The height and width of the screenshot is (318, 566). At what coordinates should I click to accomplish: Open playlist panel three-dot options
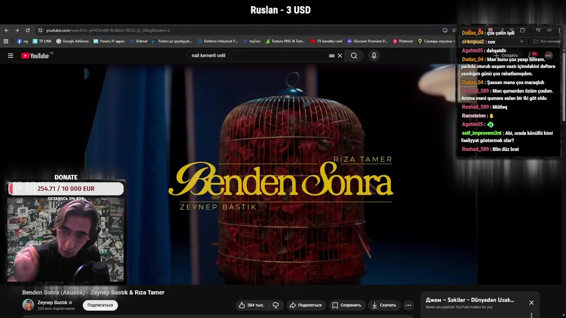tap(532, 315)
